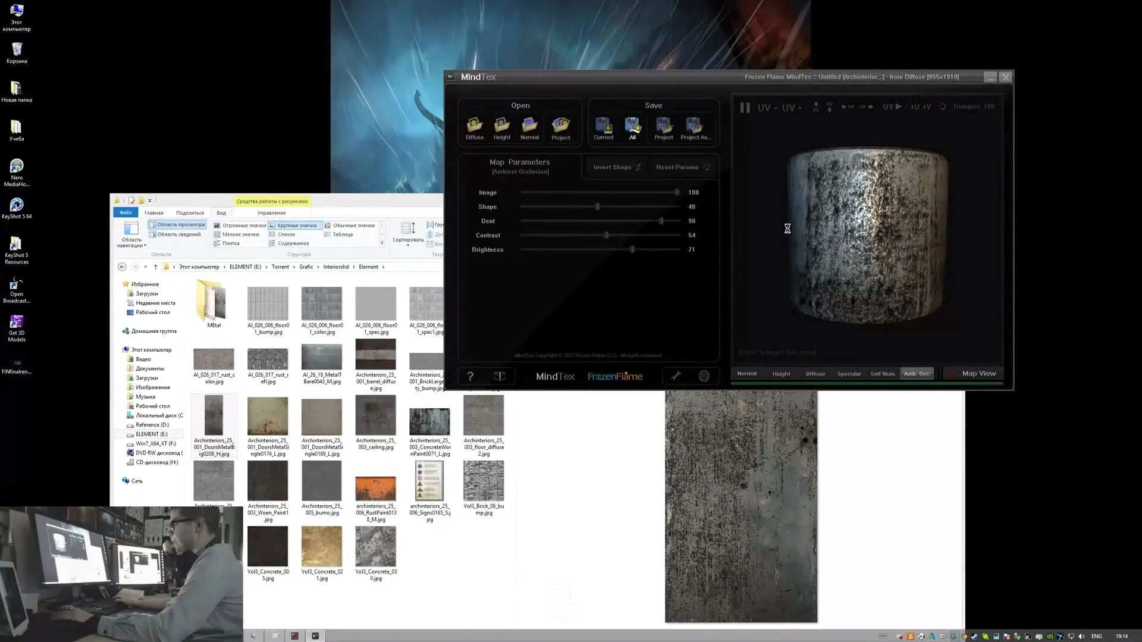Toggle Область просмотра preview pane
The width and height of the screenshot is (1142, 642).
click(177, 224)
